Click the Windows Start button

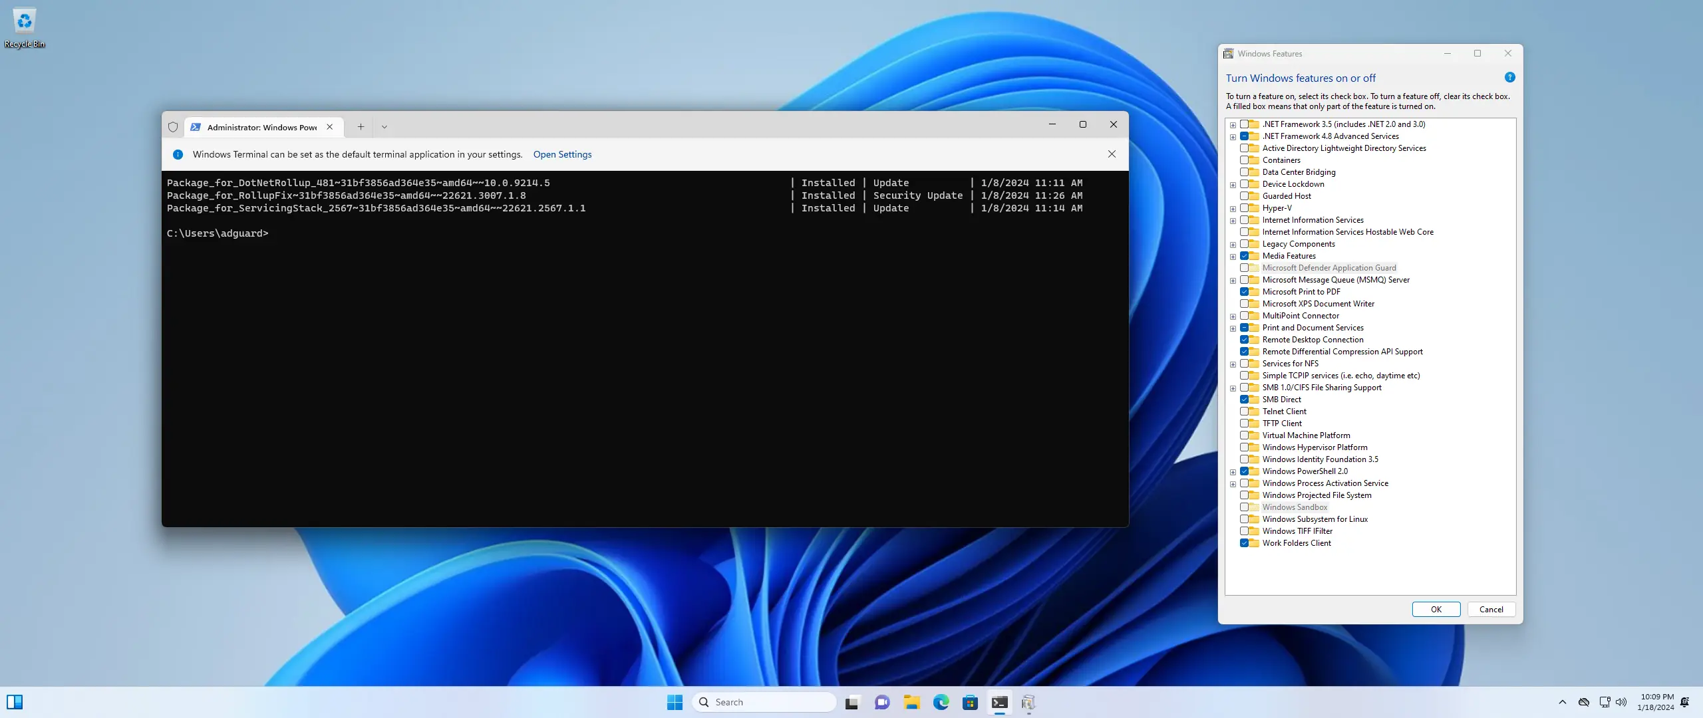tap(675, 702)
